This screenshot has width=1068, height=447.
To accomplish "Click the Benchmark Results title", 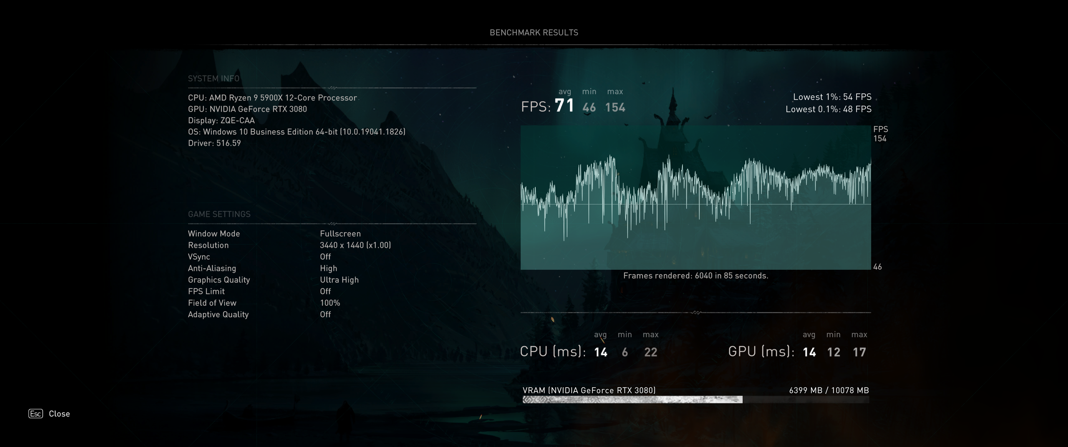I will [x=534, y=32].
